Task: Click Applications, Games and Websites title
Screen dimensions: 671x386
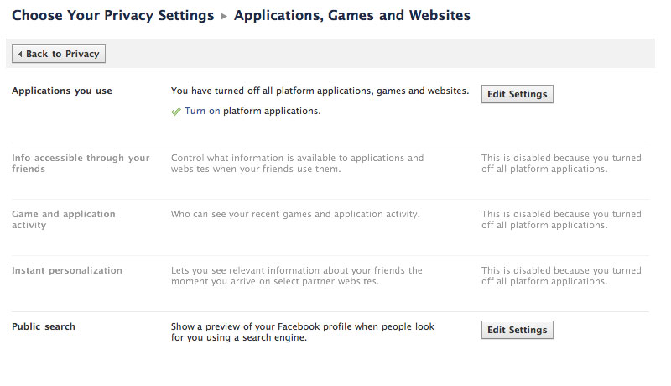Action: (x=351, y=15)
